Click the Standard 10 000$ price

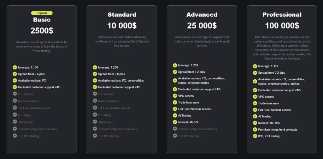(x=122, y=26)
